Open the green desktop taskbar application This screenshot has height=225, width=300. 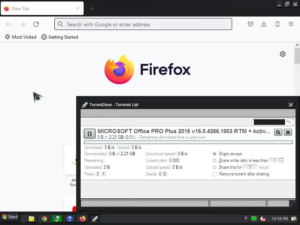click(x=57, y=219)
